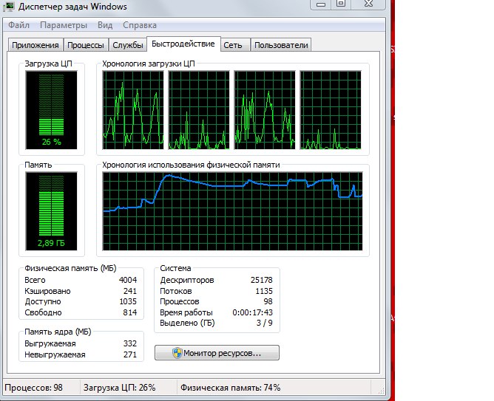Click the Физическая память (МБ) group label
494x401 pixels.
[70, 268]
